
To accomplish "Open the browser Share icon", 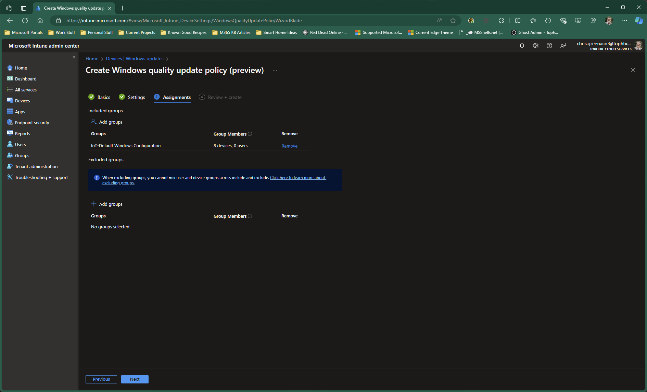I will 593,21.
